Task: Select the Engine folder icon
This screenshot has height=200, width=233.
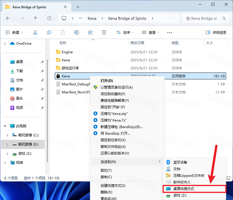Action: coord(58,52)
